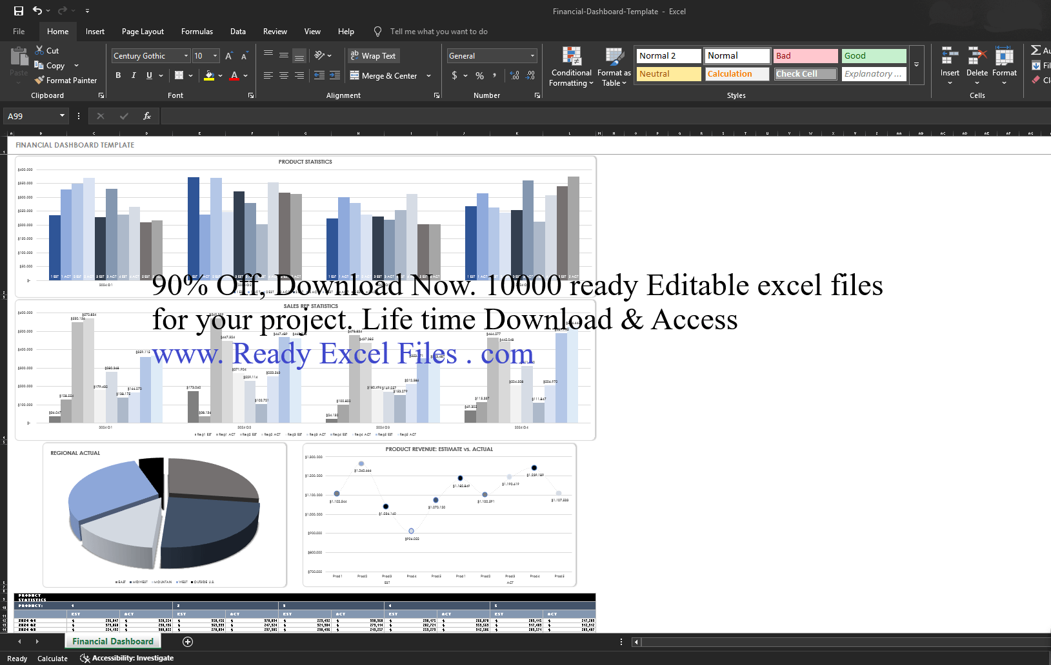Apply Comma Style icon

(x=495, y=75)
